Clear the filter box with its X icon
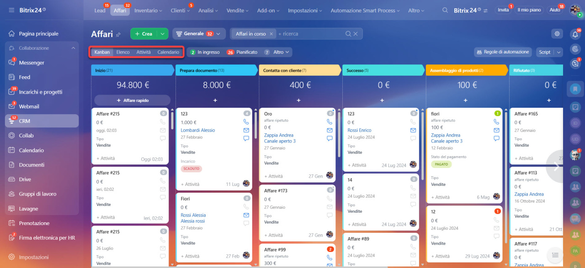Screen dimensions: 585x268 [x=356, y=34]
